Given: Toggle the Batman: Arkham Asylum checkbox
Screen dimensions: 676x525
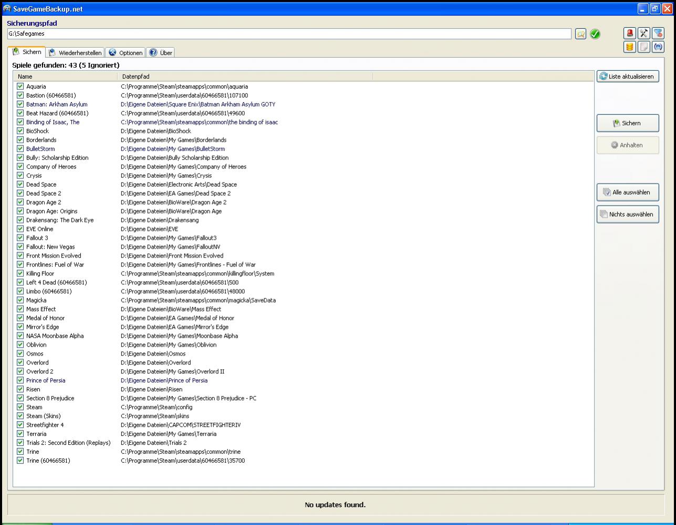Looking at the screenshot, I should (20, 104).
